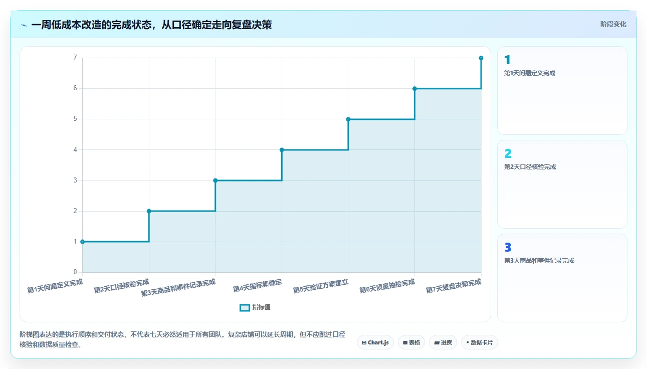Click y-axis tick label 0
The width and height of the screenshot is (647, 369).
pos(75,272)
